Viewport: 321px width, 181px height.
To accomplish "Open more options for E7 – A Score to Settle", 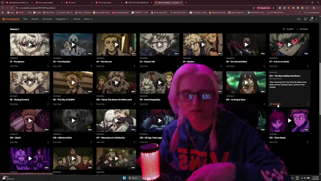I will click(x=307, y=66).
